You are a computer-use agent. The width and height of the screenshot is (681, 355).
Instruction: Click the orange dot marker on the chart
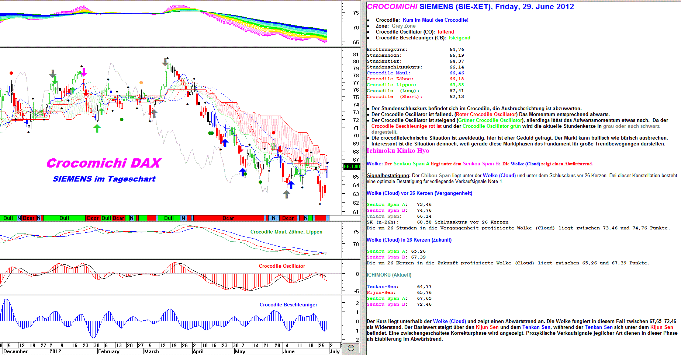pos(141,83)
